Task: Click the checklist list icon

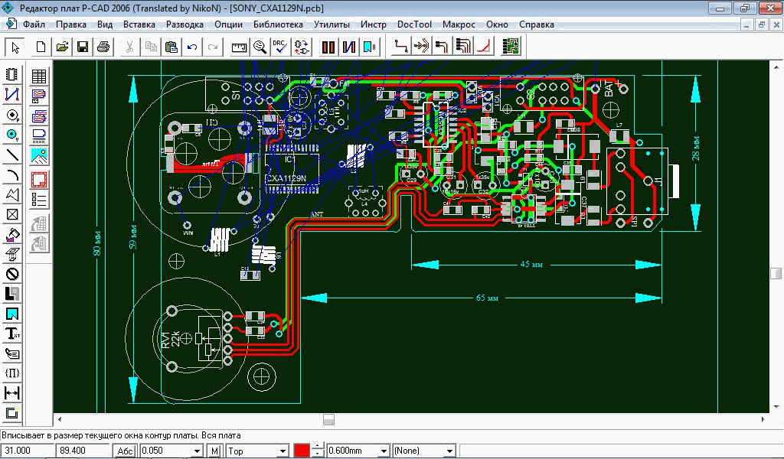Action: coord(39,200)
